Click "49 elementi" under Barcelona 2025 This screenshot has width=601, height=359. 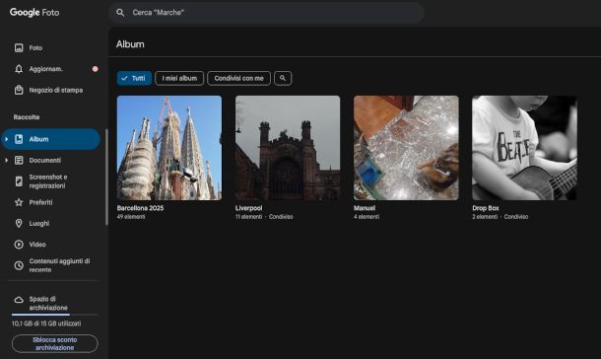(x=131, y=217)
